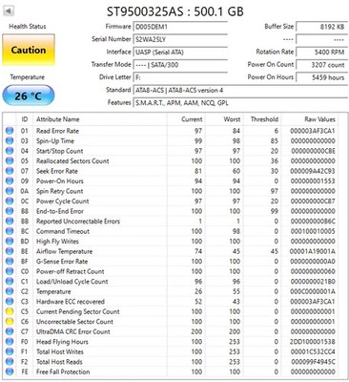Screen dimensions: 349x382
Task: Click the blue status icon for Reallocated Sectors Count
Action: click(10, 160)
